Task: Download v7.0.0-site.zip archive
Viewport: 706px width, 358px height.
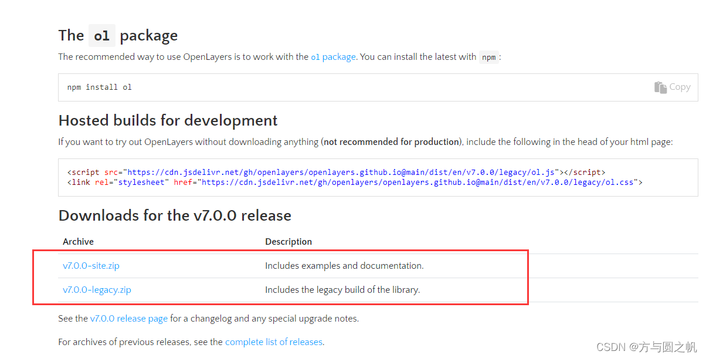Action: click(x=91, y=265)
